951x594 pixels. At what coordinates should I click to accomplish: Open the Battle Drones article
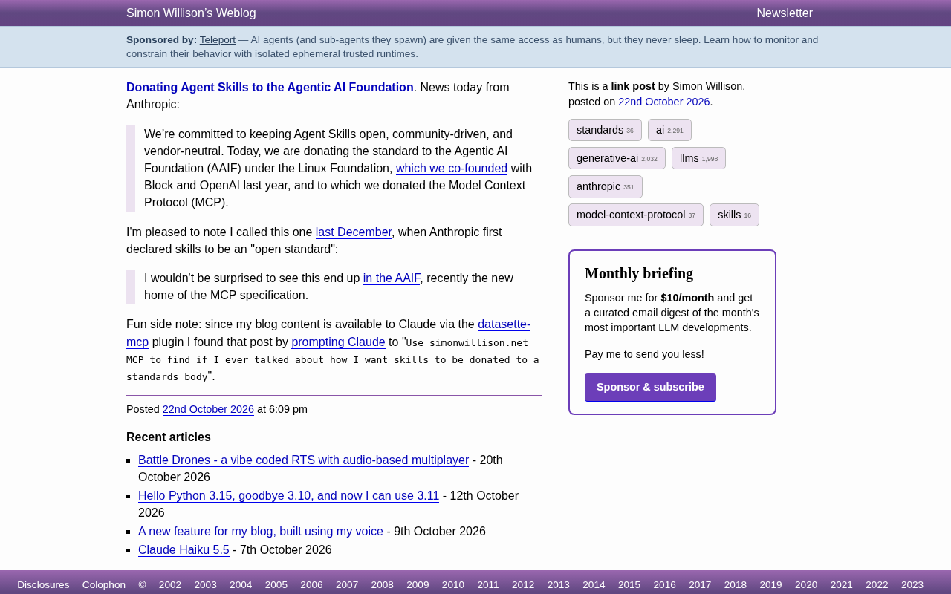click(303, 460)
